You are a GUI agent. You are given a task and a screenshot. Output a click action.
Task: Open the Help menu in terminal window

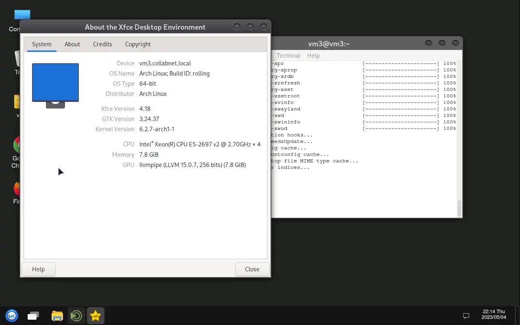click(x=313, y=56)
